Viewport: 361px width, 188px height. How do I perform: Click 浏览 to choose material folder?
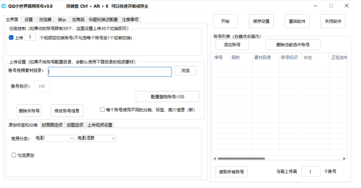click(x=185, y=71)
